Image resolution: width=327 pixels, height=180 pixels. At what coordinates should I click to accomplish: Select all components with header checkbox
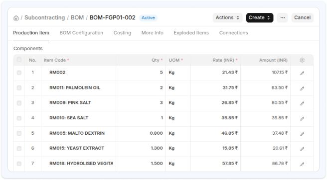pyautogui.click(x=19, y=60)
